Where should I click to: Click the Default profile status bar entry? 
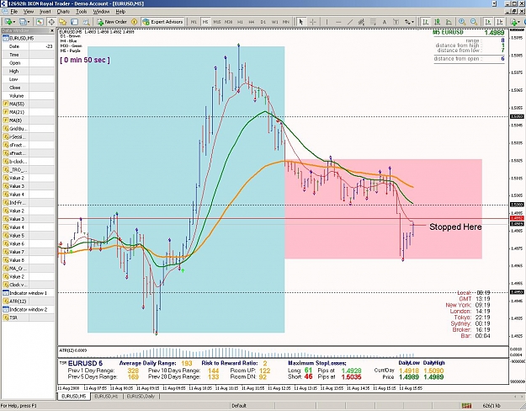click(239, 406)
